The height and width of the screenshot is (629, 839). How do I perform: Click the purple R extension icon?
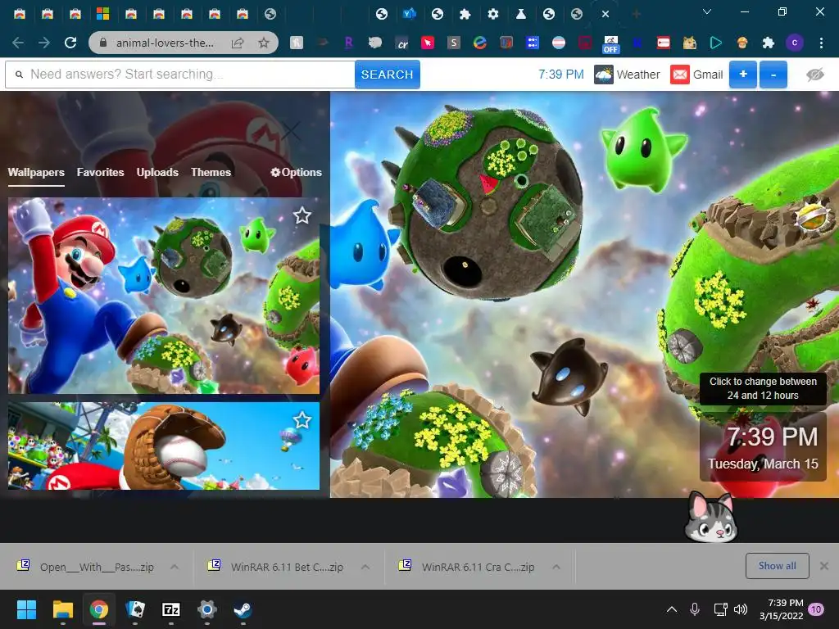(348, 43)
